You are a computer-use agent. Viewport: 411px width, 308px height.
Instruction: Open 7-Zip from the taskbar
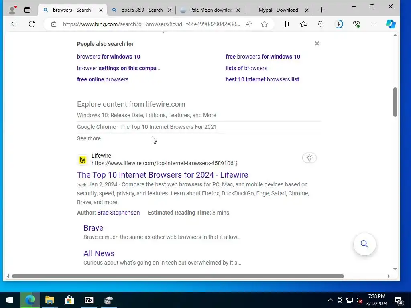coord(89,300)
